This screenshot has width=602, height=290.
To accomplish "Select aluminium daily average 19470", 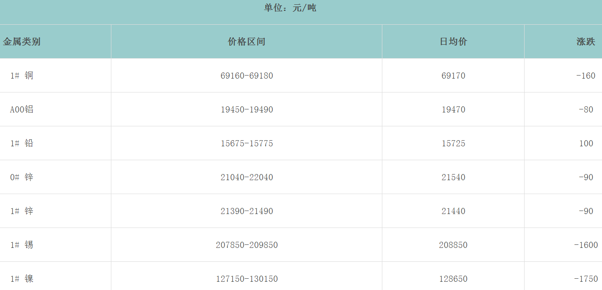I will 453,109.
